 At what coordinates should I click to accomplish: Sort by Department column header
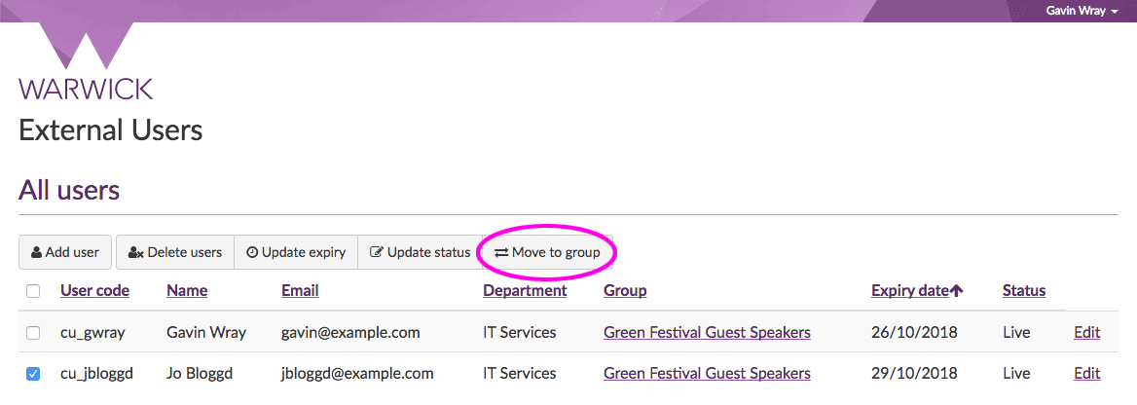(x=525, y=290)
